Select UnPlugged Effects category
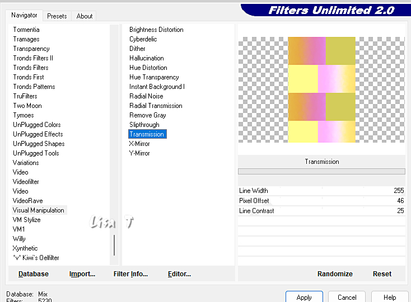411x302 pixels. pyautogui.click(x=38, y=134)
